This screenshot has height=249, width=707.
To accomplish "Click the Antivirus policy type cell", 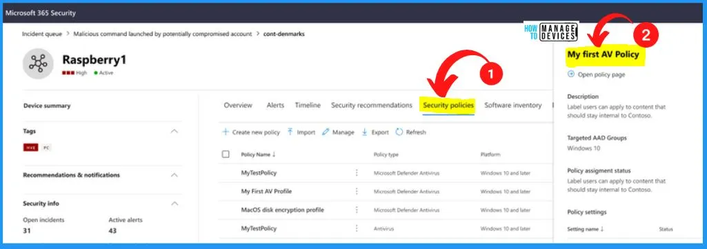I will point(384,229).
